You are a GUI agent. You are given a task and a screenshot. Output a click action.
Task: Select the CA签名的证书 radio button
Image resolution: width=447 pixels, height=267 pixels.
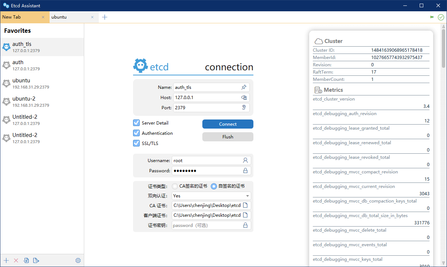click(x=175, y=186)
